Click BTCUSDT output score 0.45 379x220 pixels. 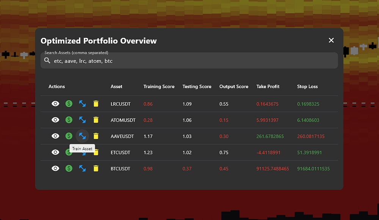pos(224,169)
